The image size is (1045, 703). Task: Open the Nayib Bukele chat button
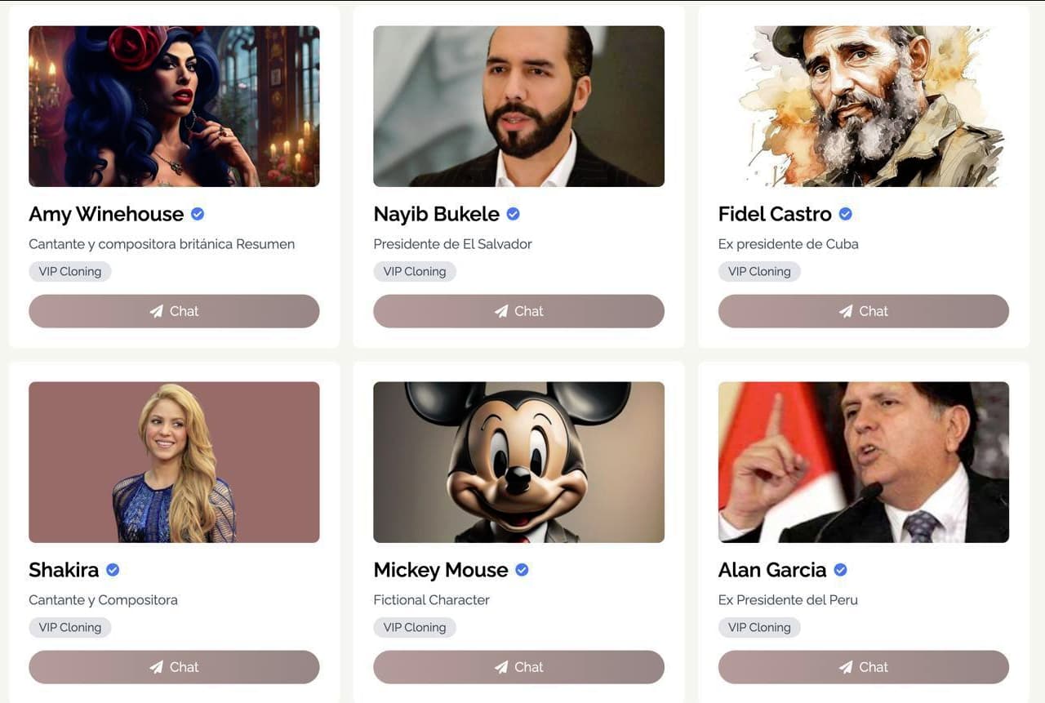click(518, 311)
